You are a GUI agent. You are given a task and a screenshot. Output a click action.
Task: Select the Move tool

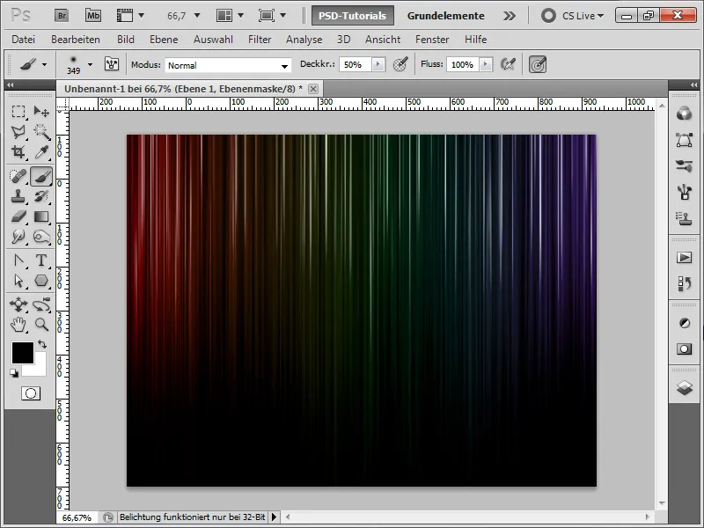click(x=41, y=111)
